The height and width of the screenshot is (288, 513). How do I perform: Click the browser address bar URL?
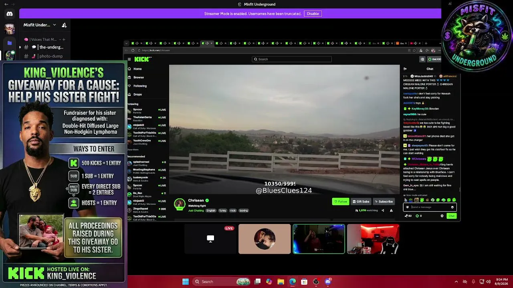(x=156, y=50)
